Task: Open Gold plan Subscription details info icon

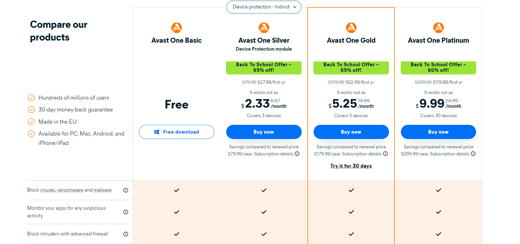Action: [x=385, y=154]
